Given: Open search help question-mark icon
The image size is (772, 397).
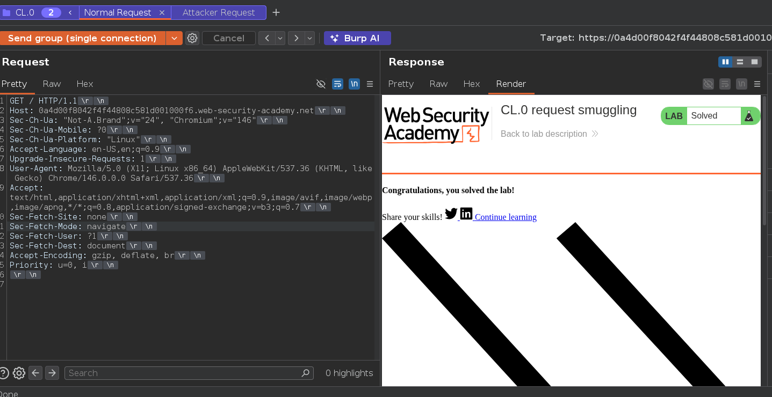Looking at the screenshot, I should click(4, 373).
